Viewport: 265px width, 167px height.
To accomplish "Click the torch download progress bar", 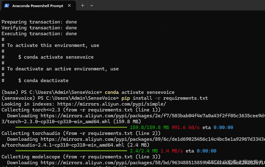I will click(71, 127).
